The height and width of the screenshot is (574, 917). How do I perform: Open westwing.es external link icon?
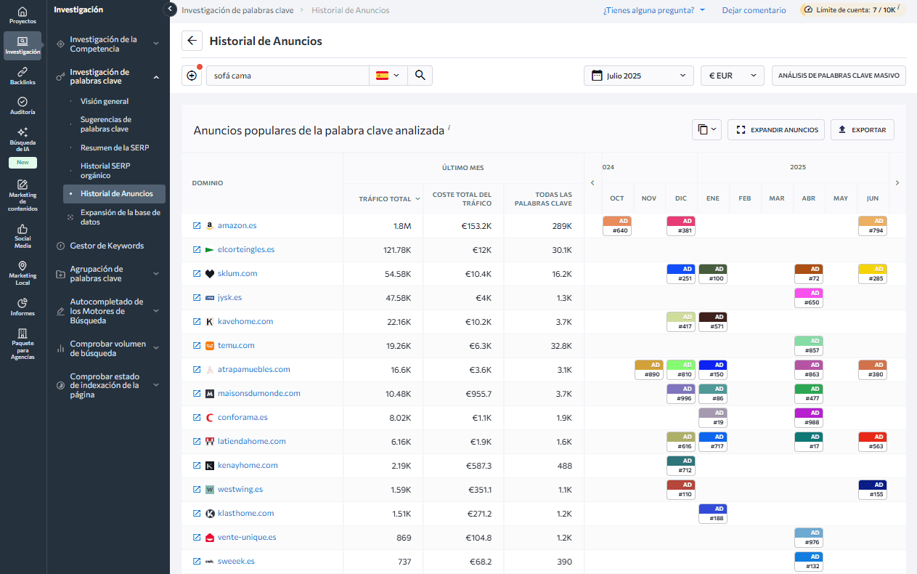[x=197, y=490]
